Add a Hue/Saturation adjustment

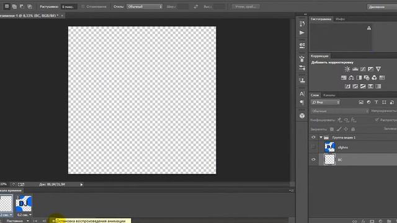pos(344,77)
